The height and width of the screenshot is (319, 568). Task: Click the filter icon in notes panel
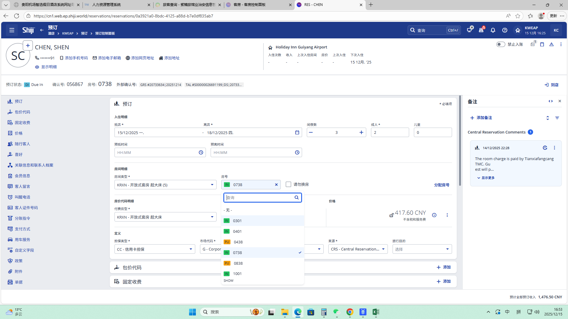[557, 118]
